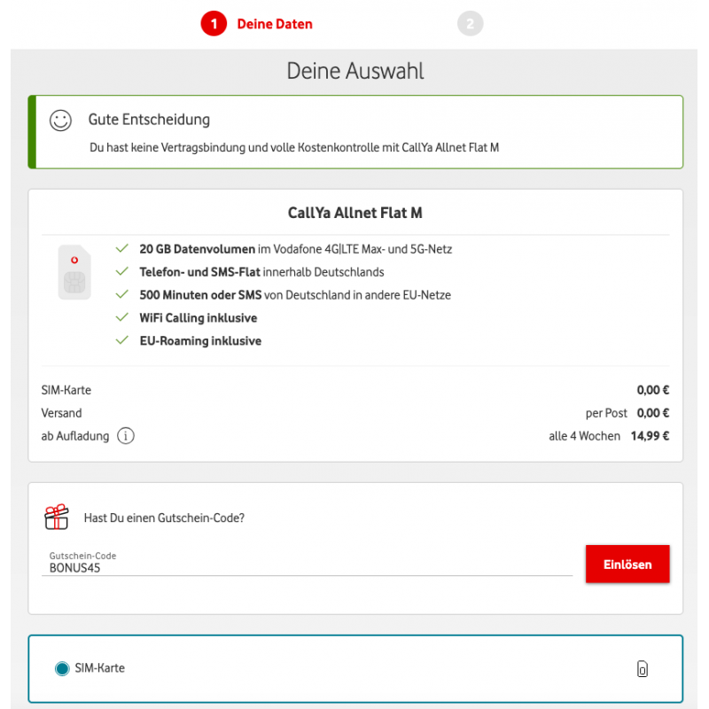
Task: Click the smiley face icon
Action: [60, 121]
